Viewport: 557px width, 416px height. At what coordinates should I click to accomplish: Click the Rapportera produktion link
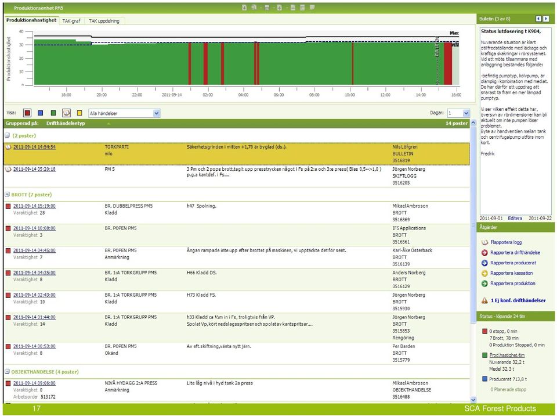click(512, 284)
